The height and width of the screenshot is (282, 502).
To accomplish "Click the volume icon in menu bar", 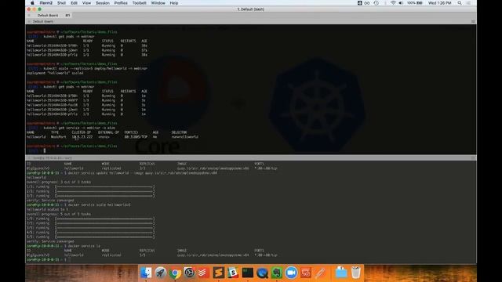I will (x=401, y=3).
